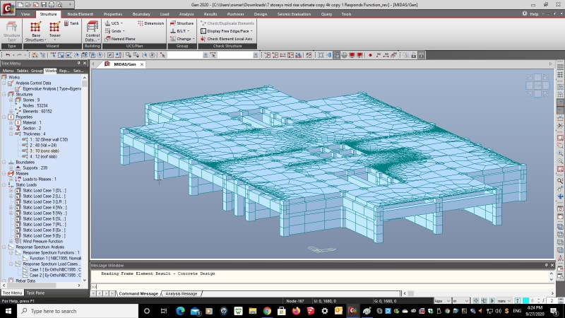Click the Windows search box

click(x=78, y=311)
